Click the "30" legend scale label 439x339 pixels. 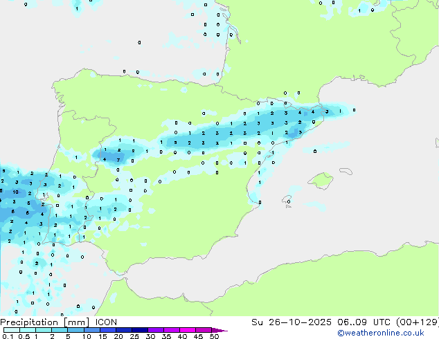150,336
